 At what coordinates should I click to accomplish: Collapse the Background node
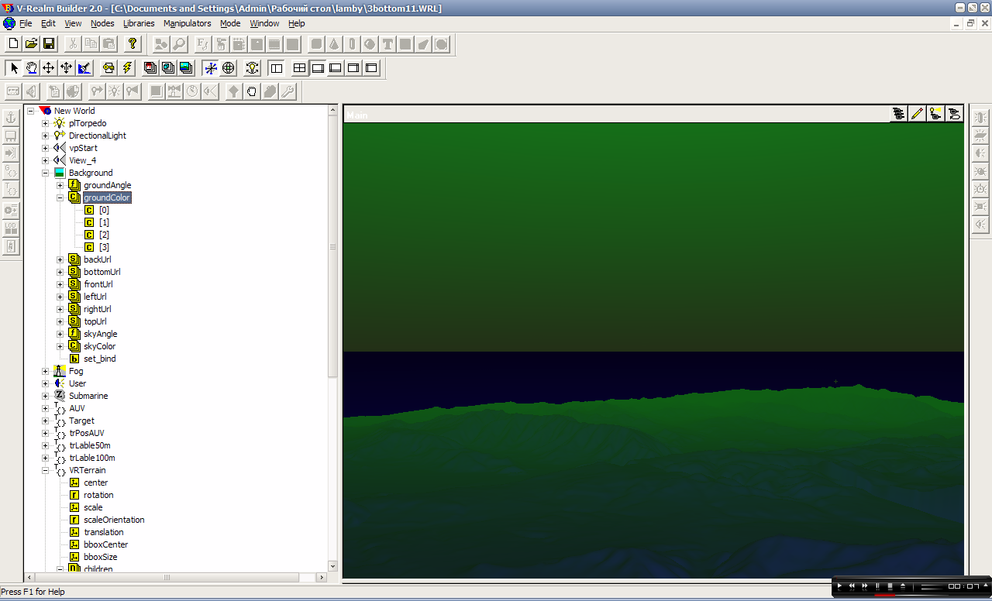click(x=45, y=173)
